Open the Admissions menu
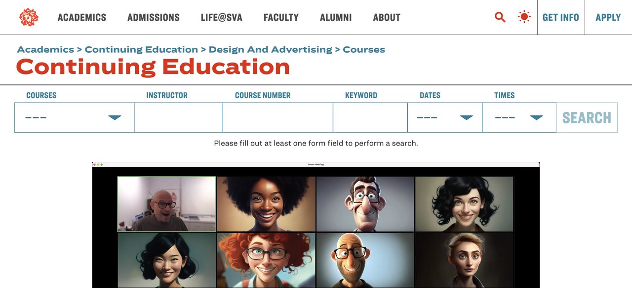 point(154,18)
